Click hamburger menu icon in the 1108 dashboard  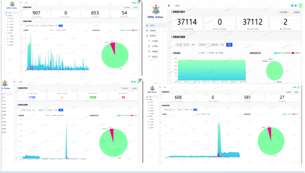pyautogui.click(x=15, y=82)
